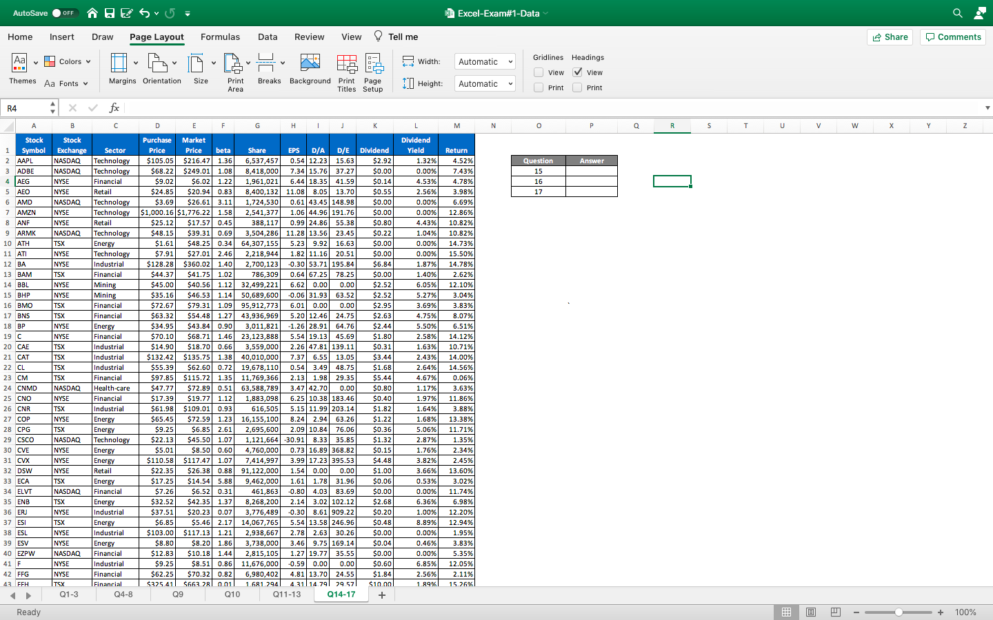The width and height of the screenshot is (993, 620).
Task: Open the Q9 sheet tab
Action: (x=178, y=595)
